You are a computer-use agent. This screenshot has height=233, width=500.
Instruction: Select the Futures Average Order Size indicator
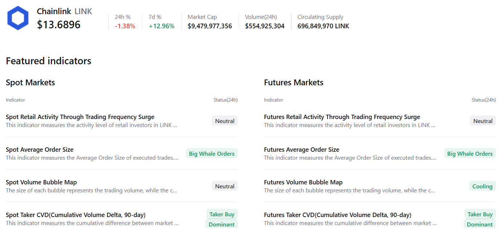(x=301, y=149)
